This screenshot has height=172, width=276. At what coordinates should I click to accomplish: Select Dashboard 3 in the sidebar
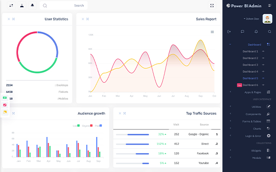click(250, 65)
